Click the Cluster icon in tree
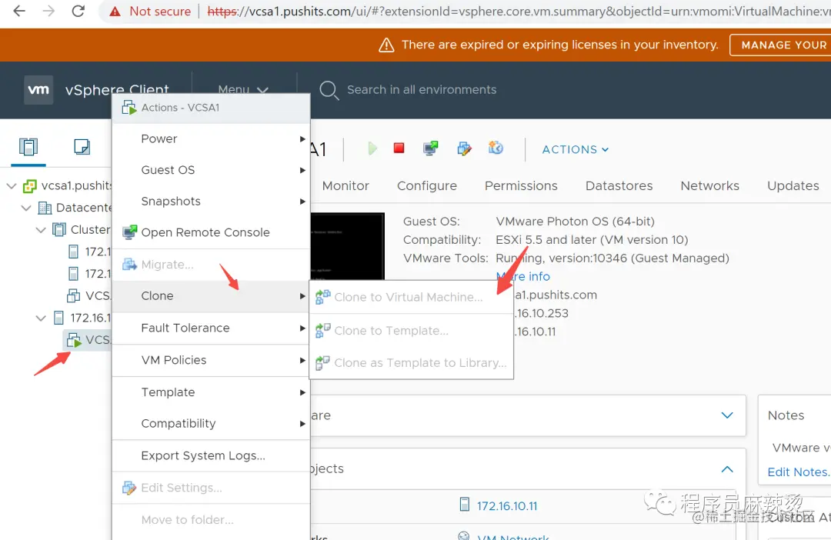This screenshot has width=831, height=540. [59, 229]
